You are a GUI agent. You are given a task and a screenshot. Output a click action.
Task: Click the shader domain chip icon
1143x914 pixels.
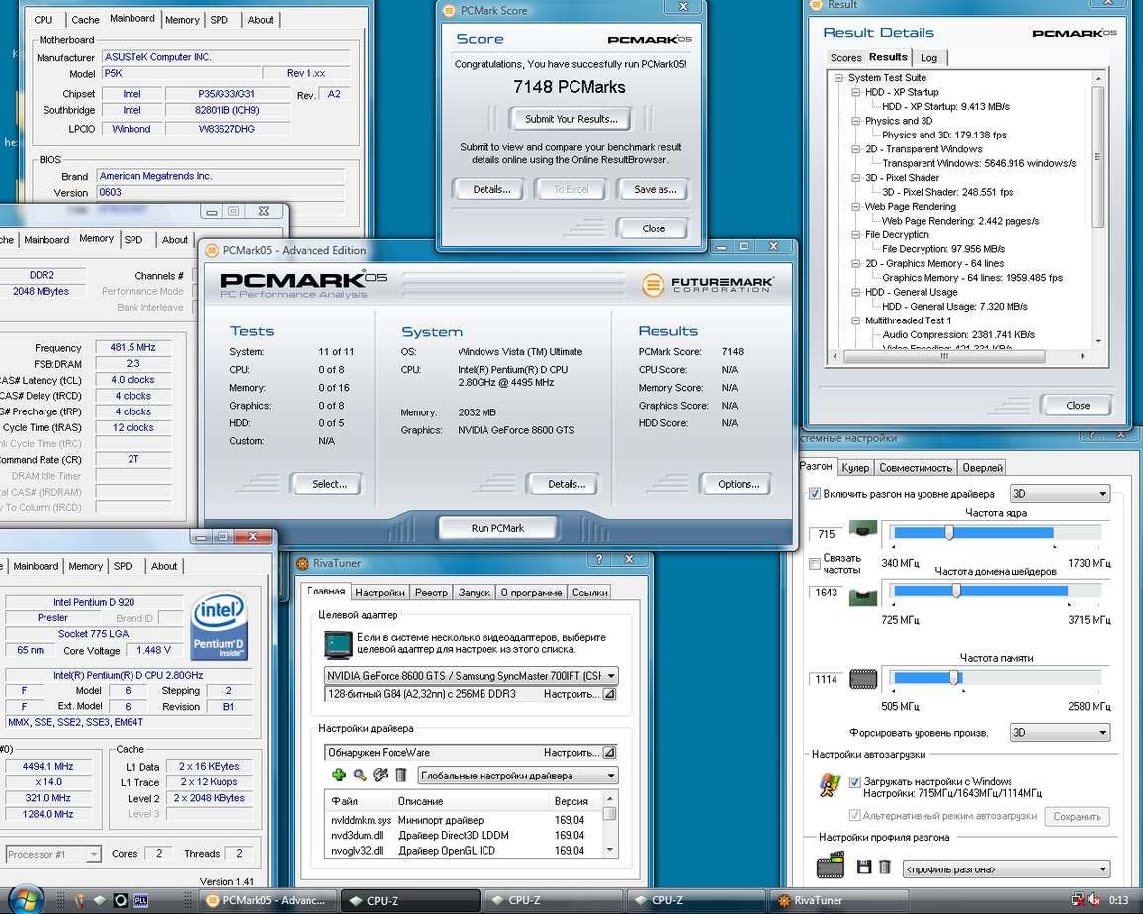[x=863, y=597]
